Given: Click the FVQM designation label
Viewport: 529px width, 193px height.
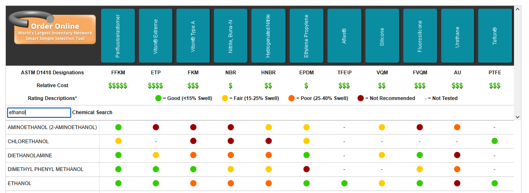Looking at the screenshot, I should pos(420,73).
